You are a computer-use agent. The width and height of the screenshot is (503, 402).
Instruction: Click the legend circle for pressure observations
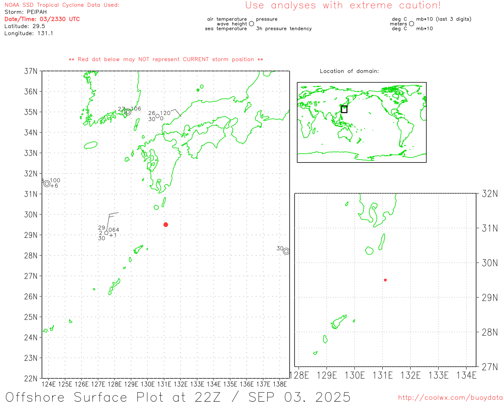[251, 24]
